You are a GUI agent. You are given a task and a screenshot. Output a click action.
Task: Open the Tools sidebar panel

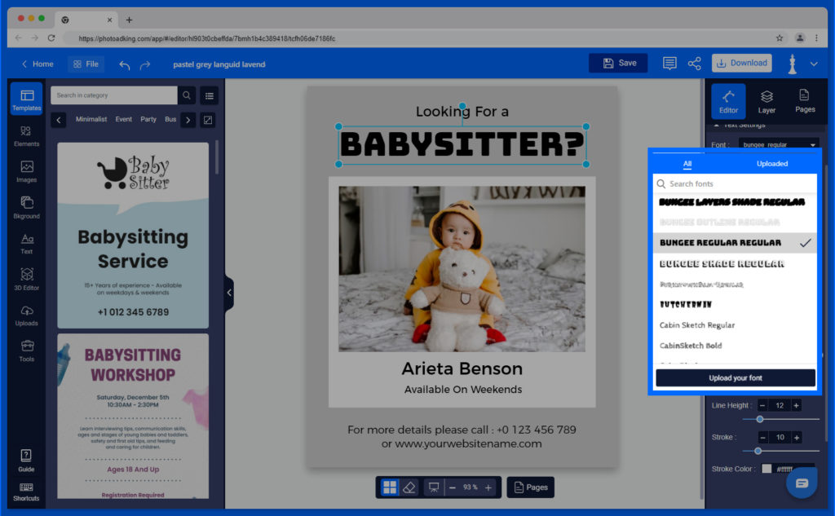[27, 351]
